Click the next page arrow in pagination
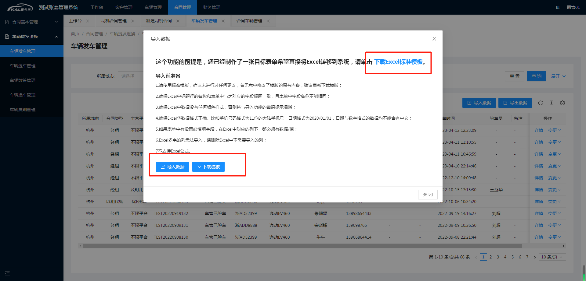586x281 pixels. coord(534,257)
